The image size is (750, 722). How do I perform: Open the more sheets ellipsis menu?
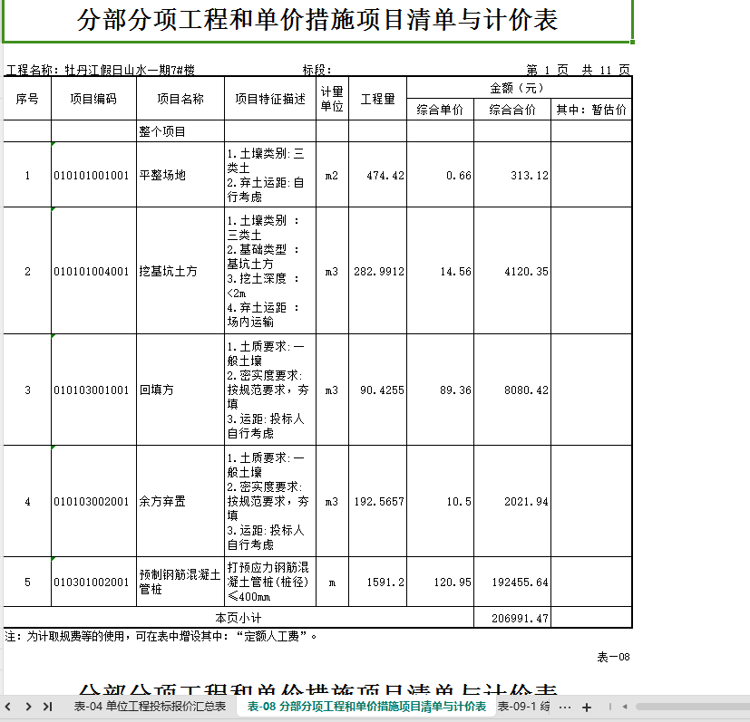point(565,708)
